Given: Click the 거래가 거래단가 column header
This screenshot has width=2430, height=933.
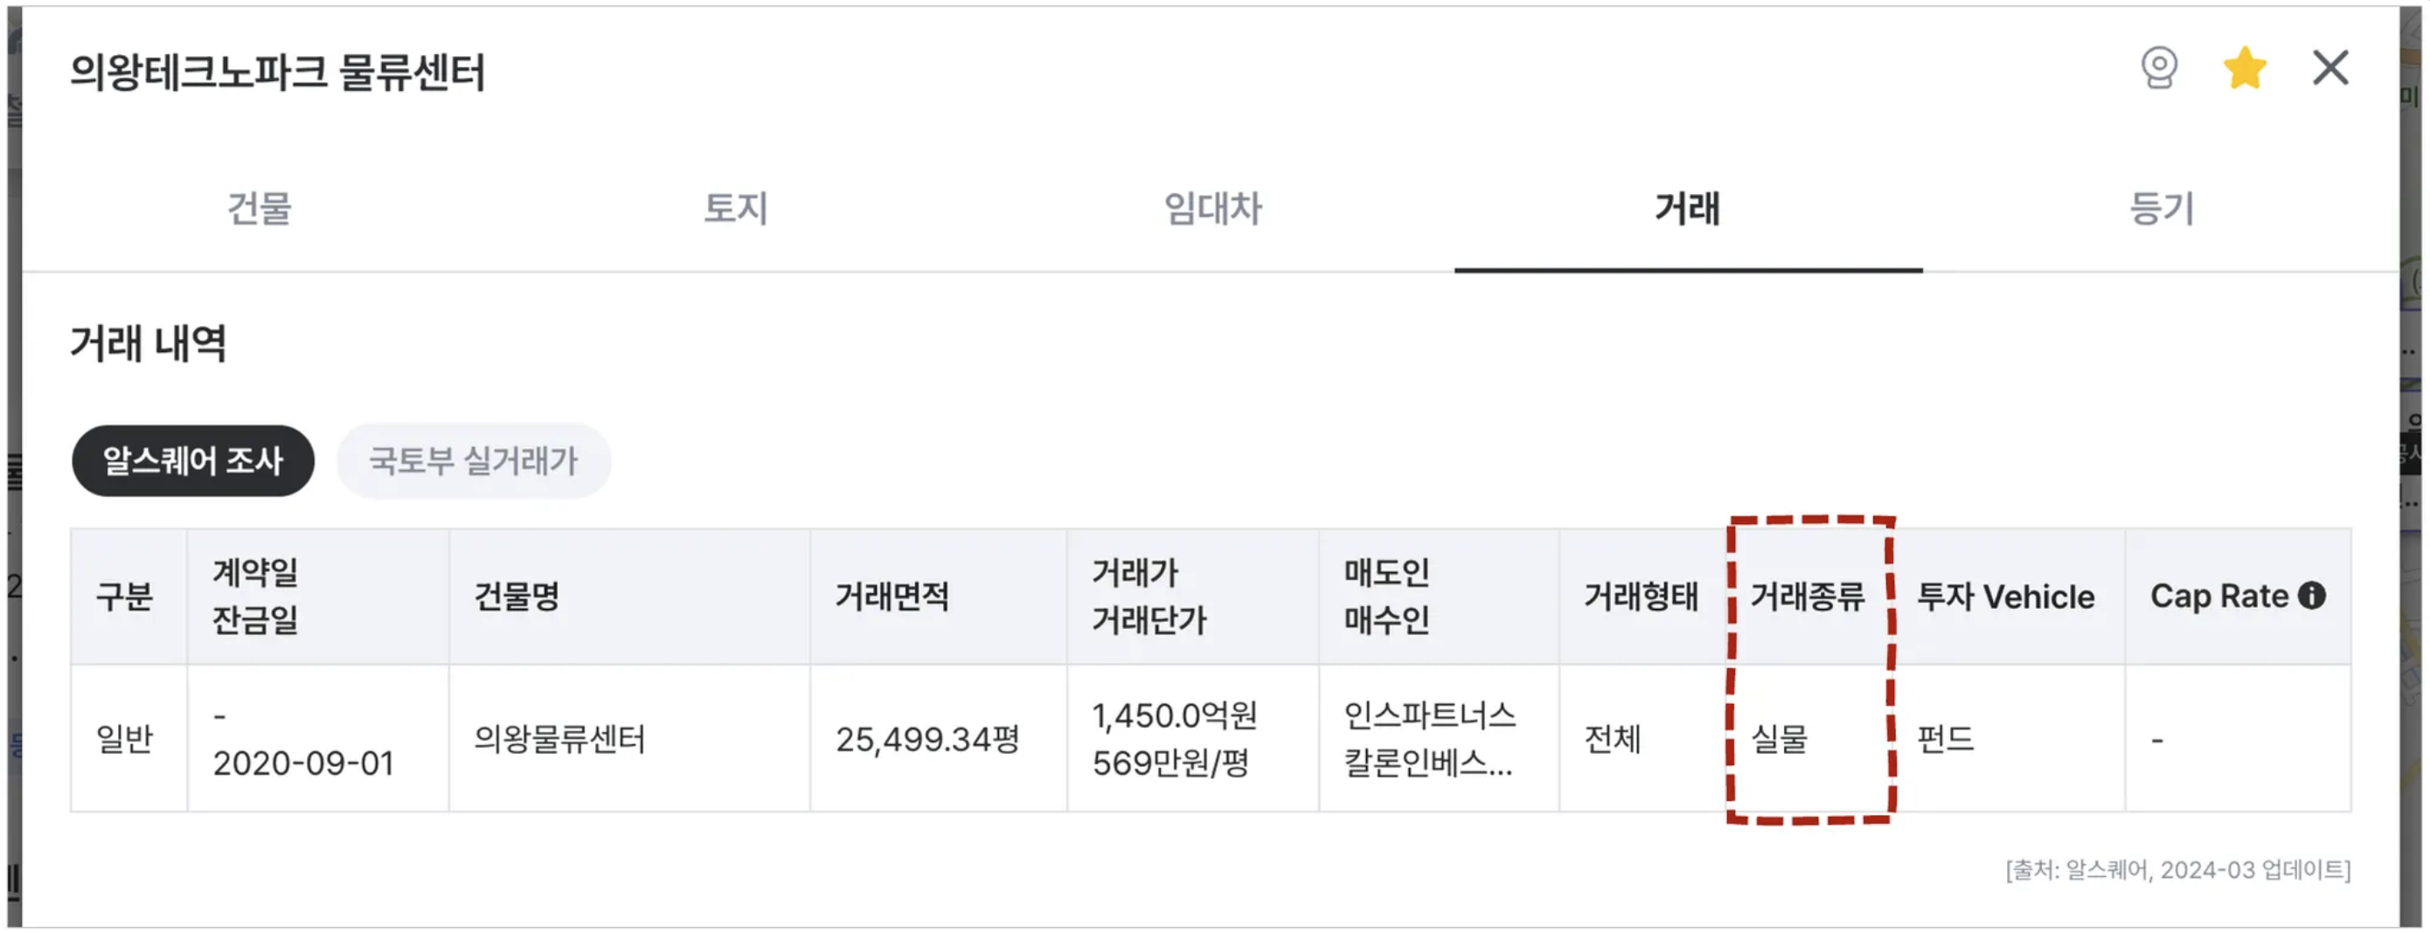Looking at the screenshot, I should 1149,597.
